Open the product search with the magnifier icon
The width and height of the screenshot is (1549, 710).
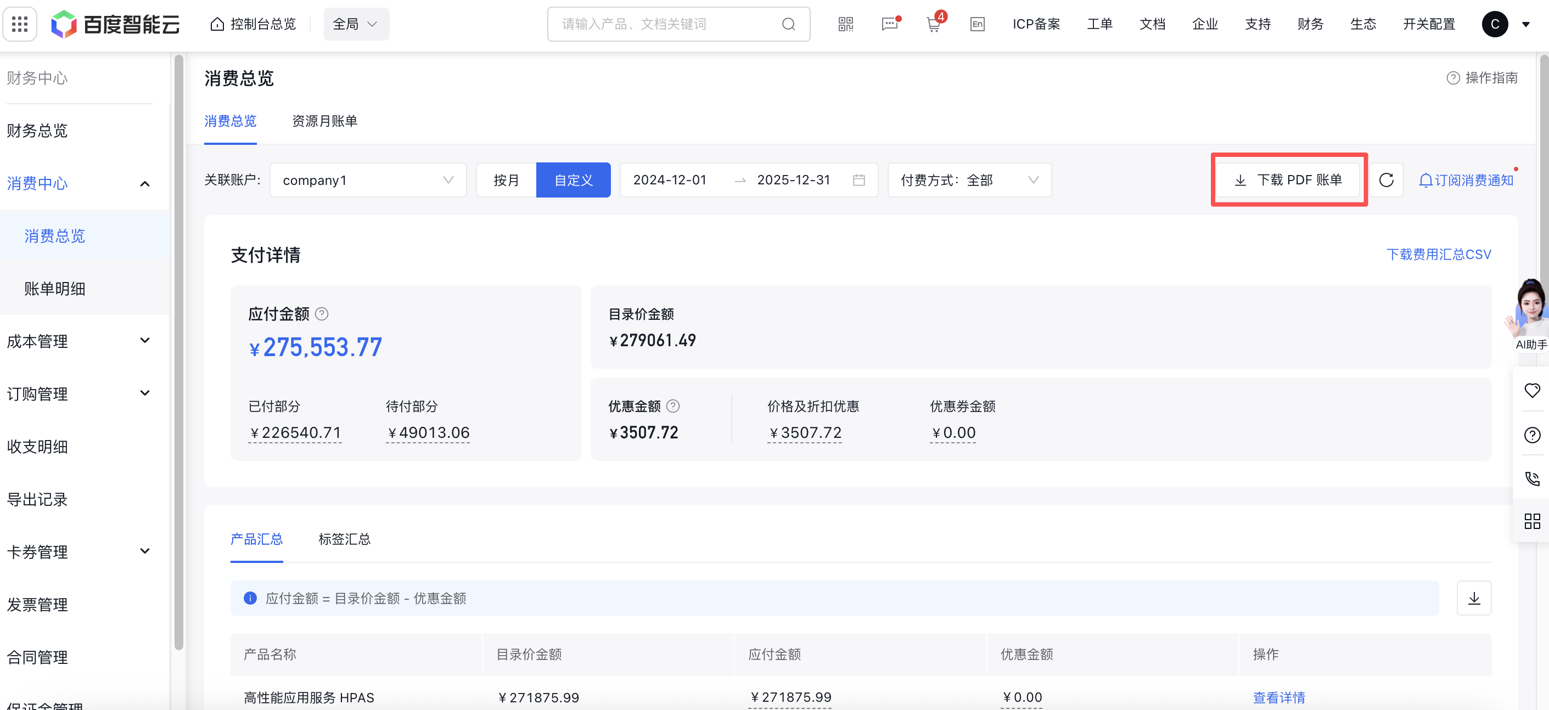[x=788, y=24]
